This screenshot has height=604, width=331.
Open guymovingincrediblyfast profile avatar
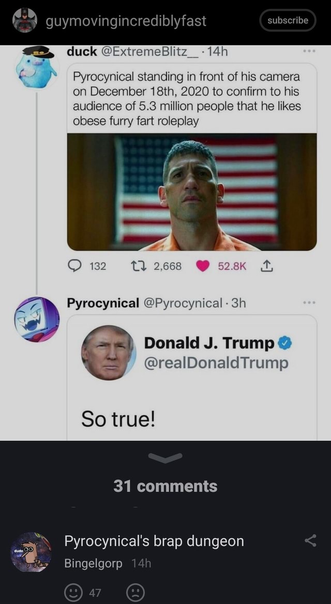click(x=24, y=21)
